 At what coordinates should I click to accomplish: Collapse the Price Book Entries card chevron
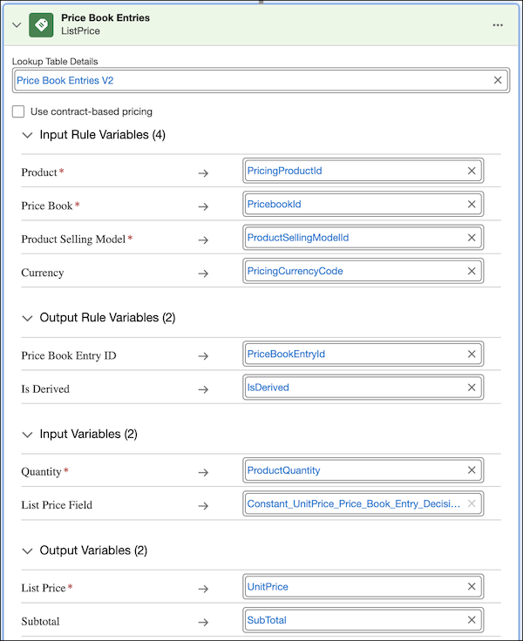tap(17, 25)
